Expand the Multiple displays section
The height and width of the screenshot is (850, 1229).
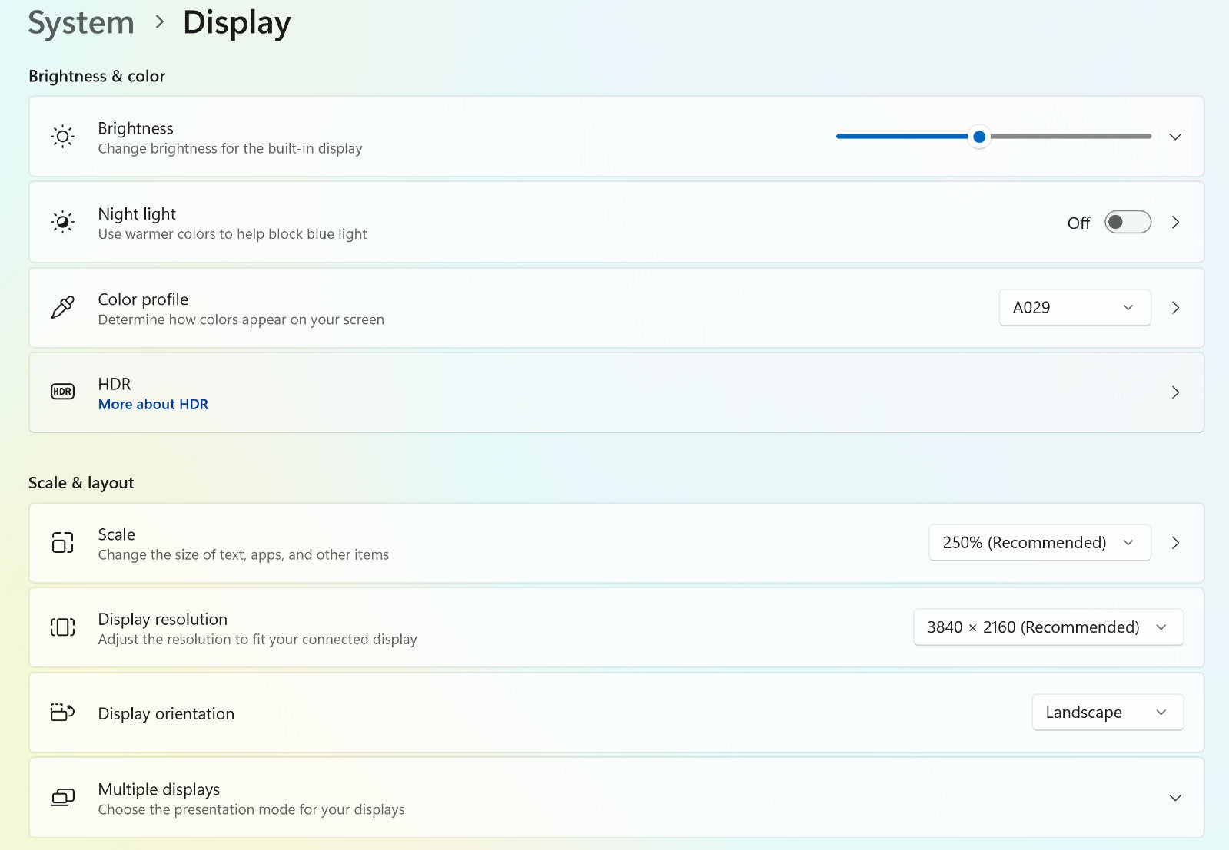(x=1174, y=798)
